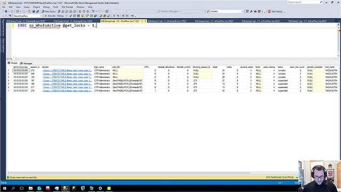This screenshot has height=192, width=341.
Task: Click the Cortana circle icon on taskbar
Action: pyautogui.click(x=22, y=188)
